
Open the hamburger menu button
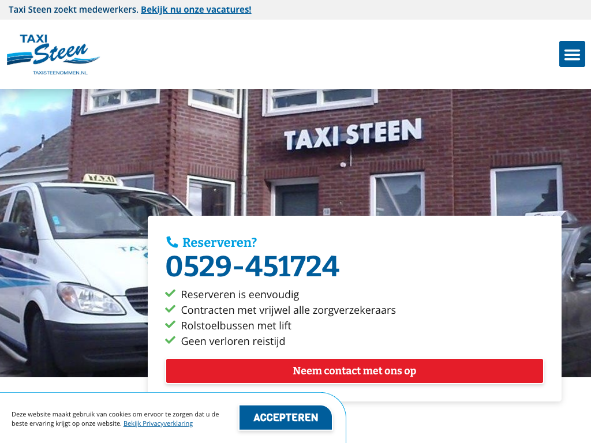coord(572,54)
